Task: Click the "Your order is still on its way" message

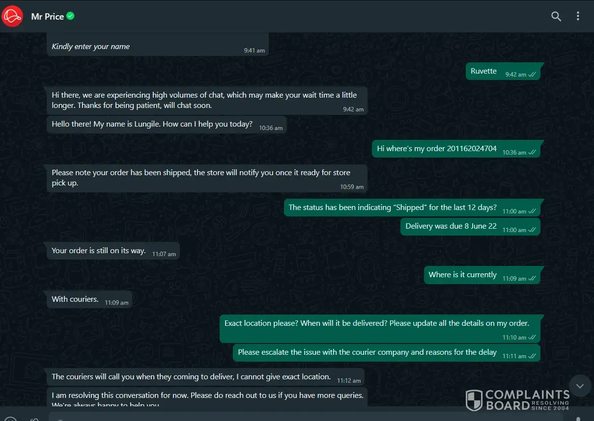Action: click(99, 251)
